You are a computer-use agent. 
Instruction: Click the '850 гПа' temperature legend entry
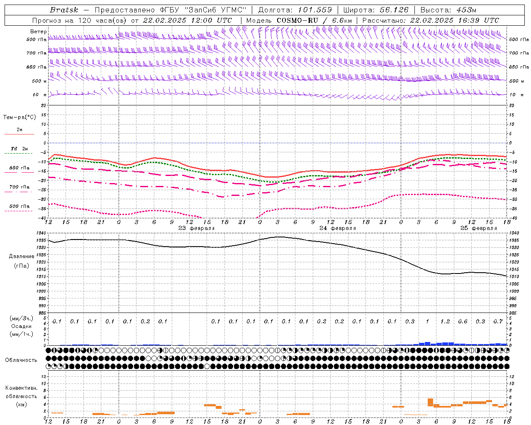tap(19, 168)
